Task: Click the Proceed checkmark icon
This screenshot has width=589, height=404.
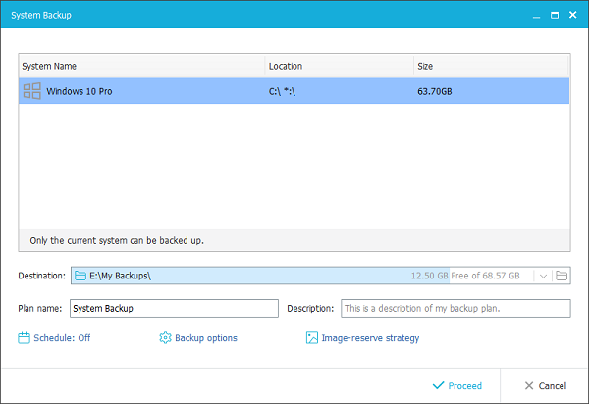Action: [x=438, y=385]
